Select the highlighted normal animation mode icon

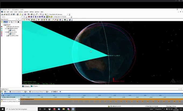47,17
